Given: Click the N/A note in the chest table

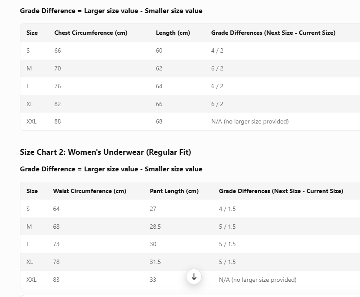Looking at the screenshot, I should point(250,121).
